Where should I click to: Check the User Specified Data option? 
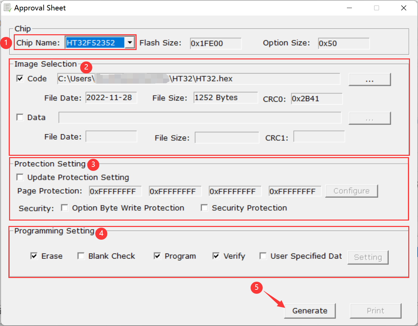pyautogui.click(x=263, y=256)
